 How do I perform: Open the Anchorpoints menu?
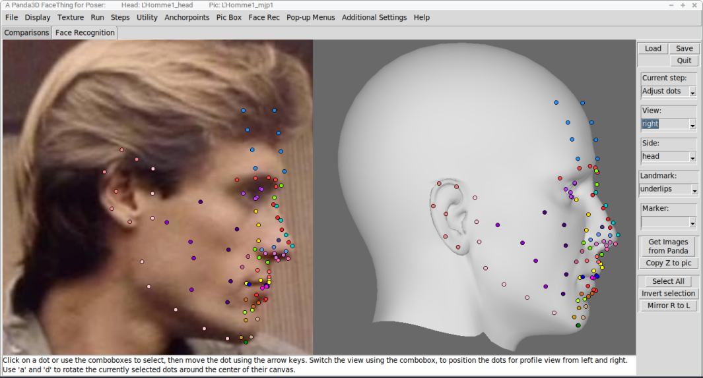point(187,17)
